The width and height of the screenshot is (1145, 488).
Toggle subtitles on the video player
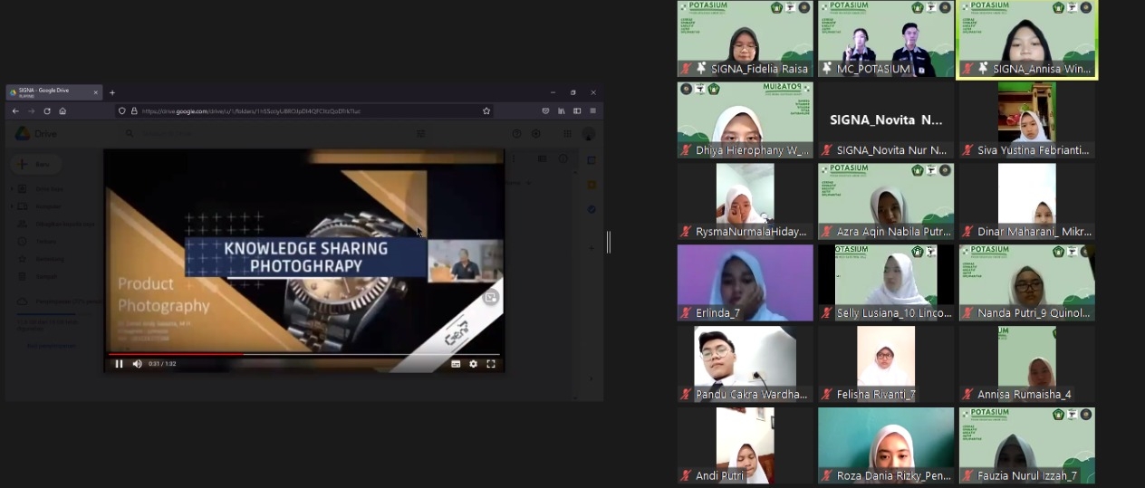[456, 364]
